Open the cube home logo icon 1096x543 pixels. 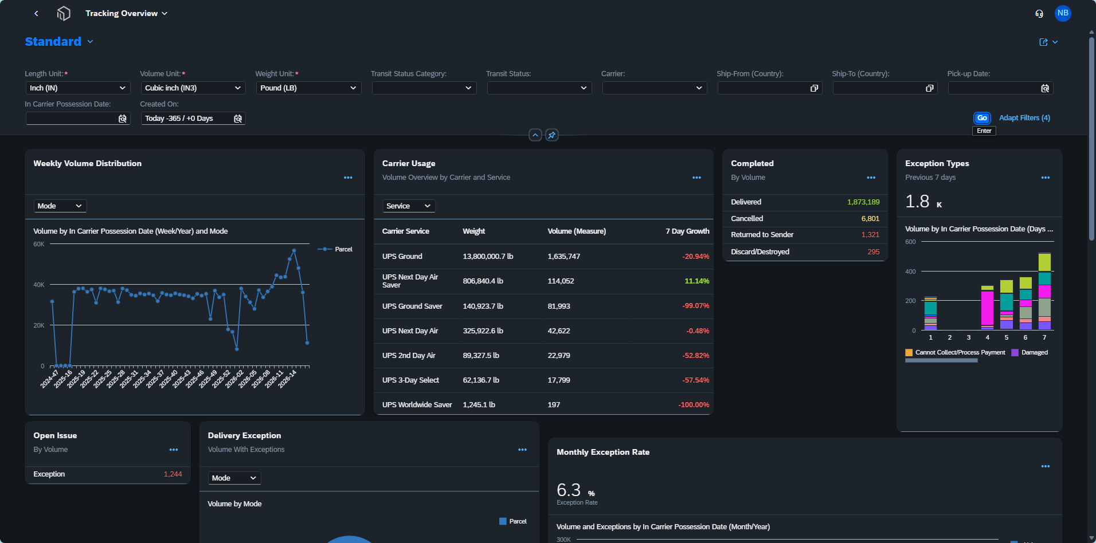[x=64, y=13]
